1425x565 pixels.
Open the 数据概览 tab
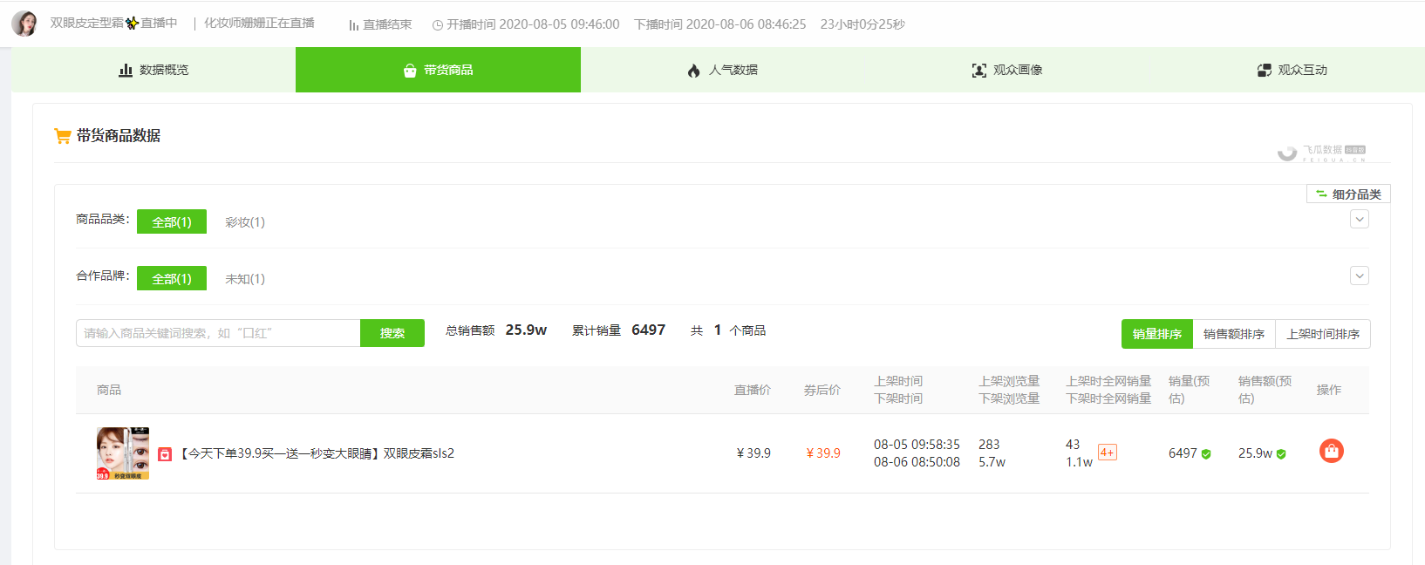point(153,70)
